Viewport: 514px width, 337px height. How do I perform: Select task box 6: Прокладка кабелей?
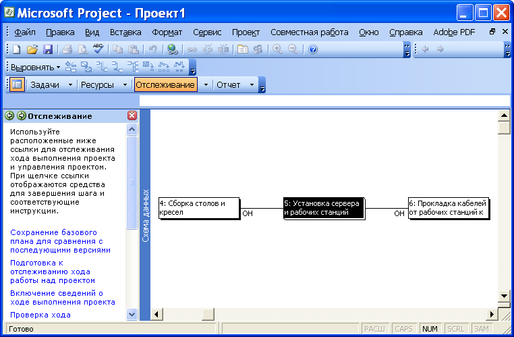(448, 208)
